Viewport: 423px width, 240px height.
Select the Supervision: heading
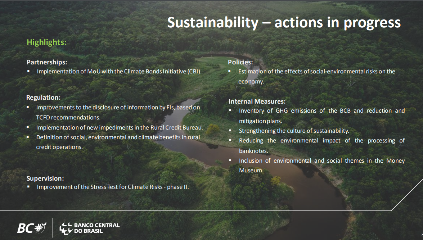tap(45, 178)
